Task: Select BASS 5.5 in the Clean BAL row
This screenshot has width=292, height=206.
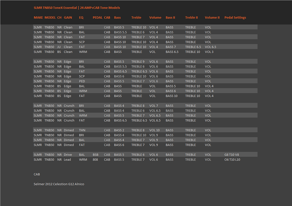Action: coord(120,32)
